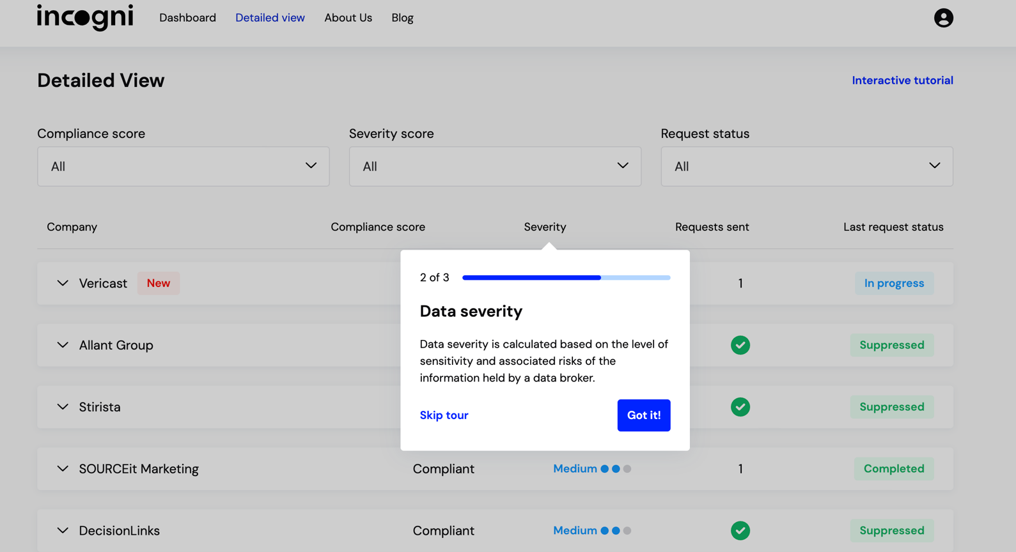Click the green checkmark in Stirista row
The width and height of the screenshot is (1016, 552).
740,407
